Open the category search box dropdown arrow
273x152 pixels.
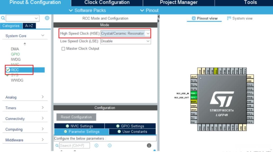[x=36, y=18]
